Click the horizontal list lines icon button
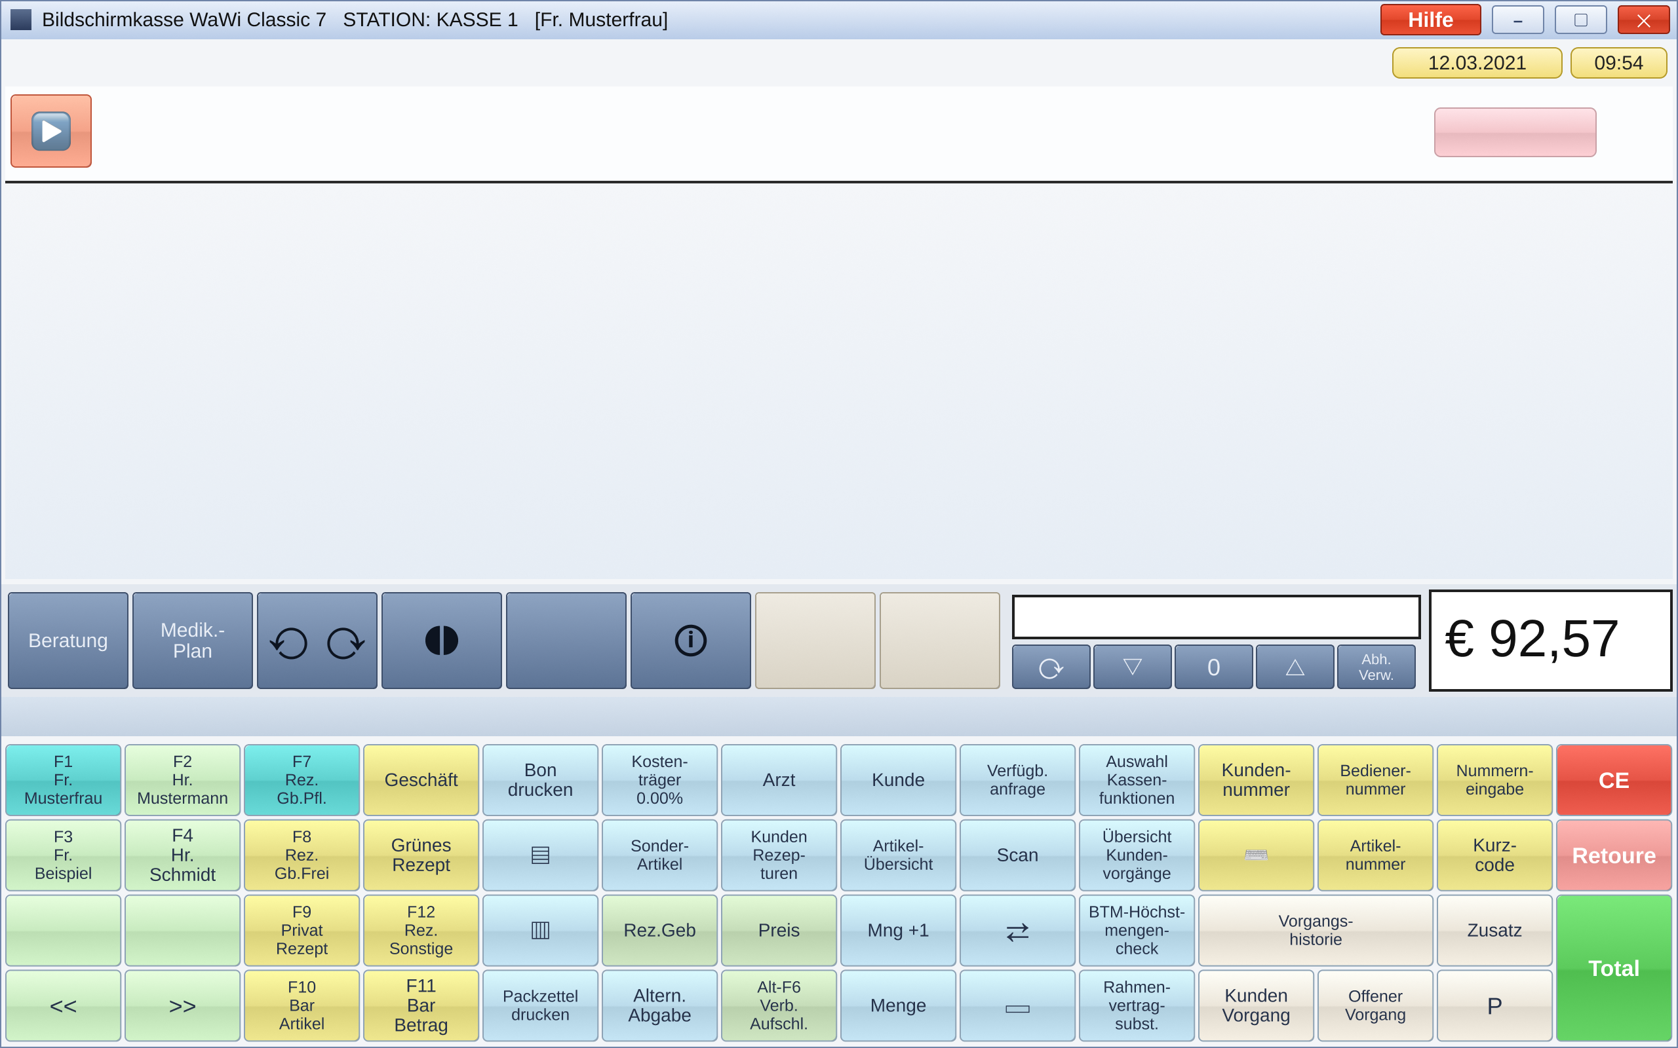 click(540, 855)
